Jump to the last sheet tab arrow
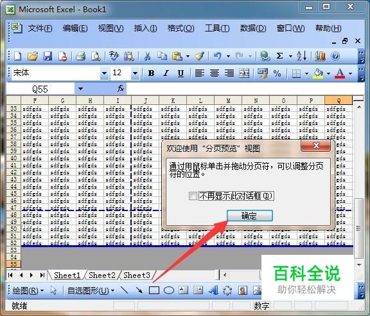 point(42,275)
